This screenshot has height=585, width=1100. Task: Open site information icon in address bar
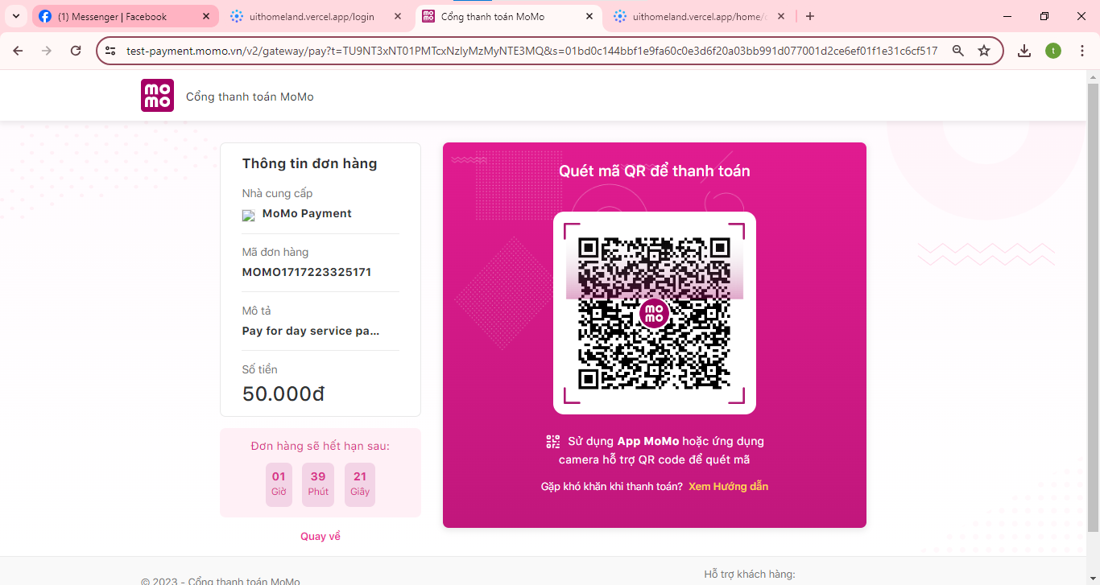click(111, 51)
